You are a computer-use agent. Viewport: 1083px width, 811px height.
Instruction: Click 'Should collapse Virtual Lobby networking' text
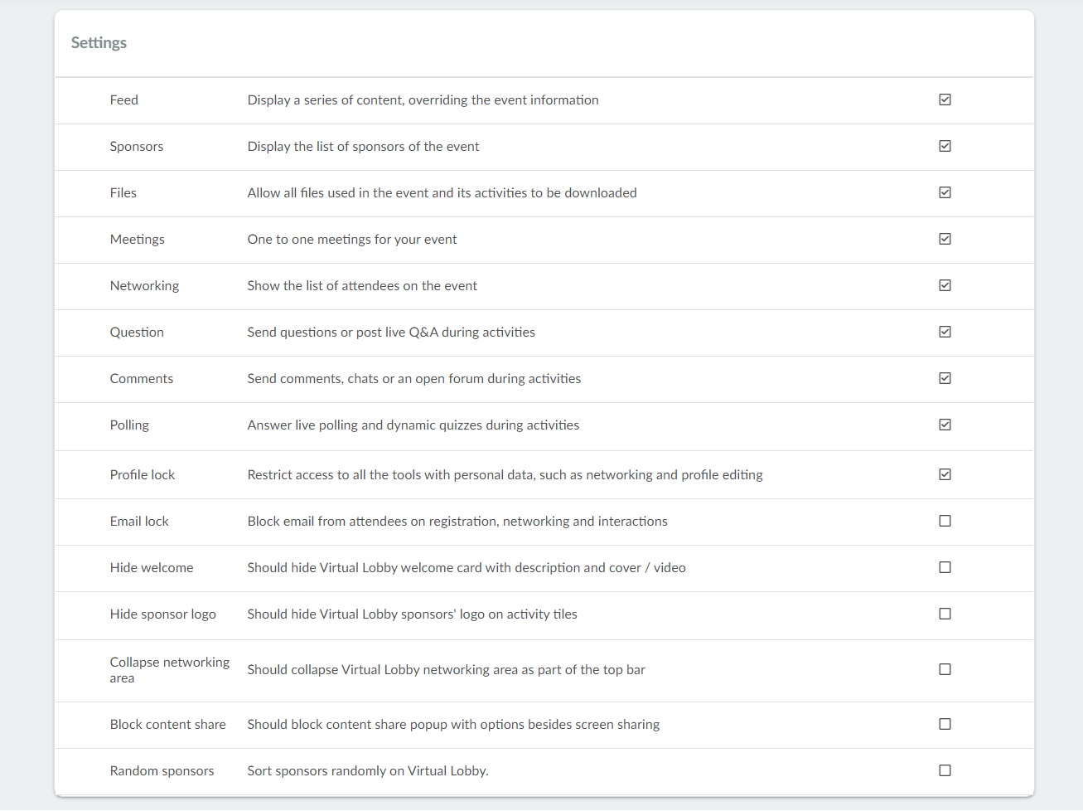[446, 670]
